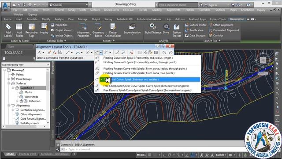Click the Profile View button
282x159 pixels.
194,30
